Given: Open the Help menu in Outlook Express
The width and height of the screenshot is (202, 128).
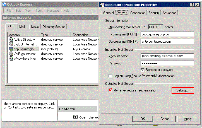Looking at the screenshot, I should [66, 11].
